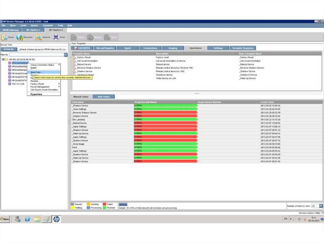Image resolution: width=324 pixels, height=243 pixels.
Task: Click the folder icon beside _Get Asset Information template
Action: pos(74,61)
